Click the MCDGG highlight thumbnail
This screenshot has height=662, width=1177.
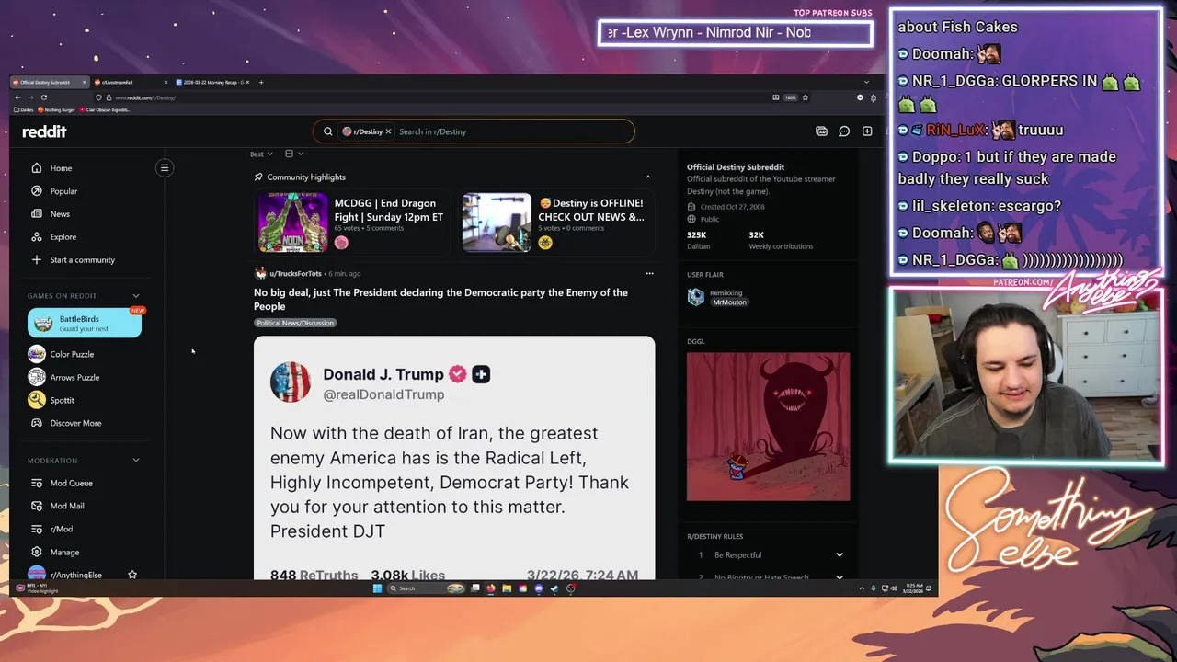tap(292, 222)
